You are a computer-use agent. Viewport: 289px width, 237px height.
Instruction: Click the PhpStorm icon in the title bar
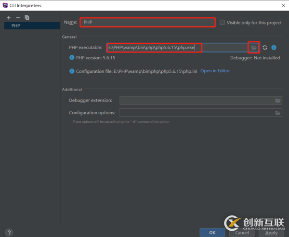coord(5,5)
